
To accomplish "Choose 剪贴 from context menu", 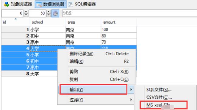I will tap(97, 72).
